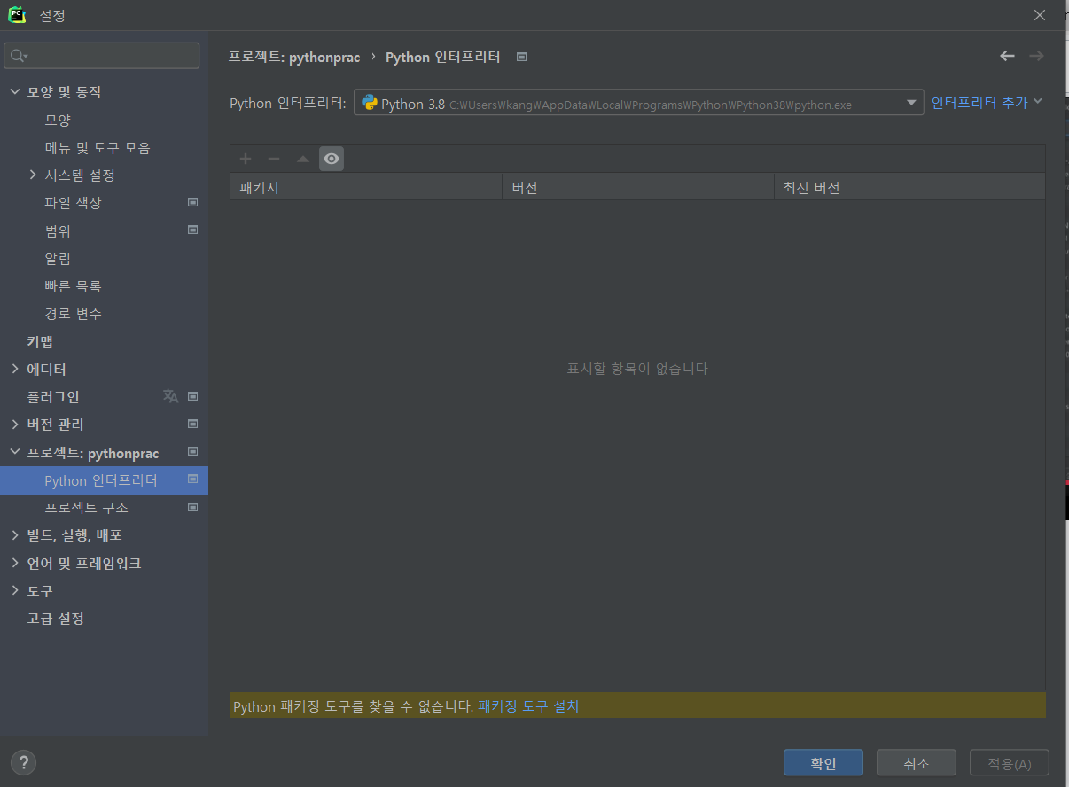Expand the 언어 및 프레임워크 section
The height and width of the screenshot is (787, 1069).
[x=15, y=563]
